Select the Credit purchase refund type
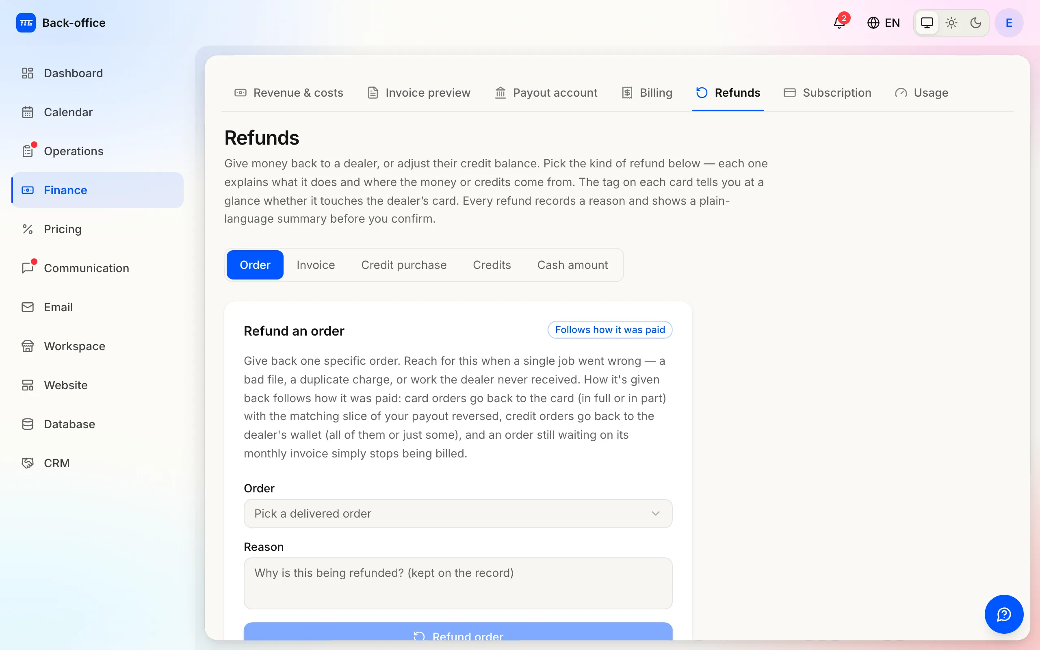 pos(403,265)
